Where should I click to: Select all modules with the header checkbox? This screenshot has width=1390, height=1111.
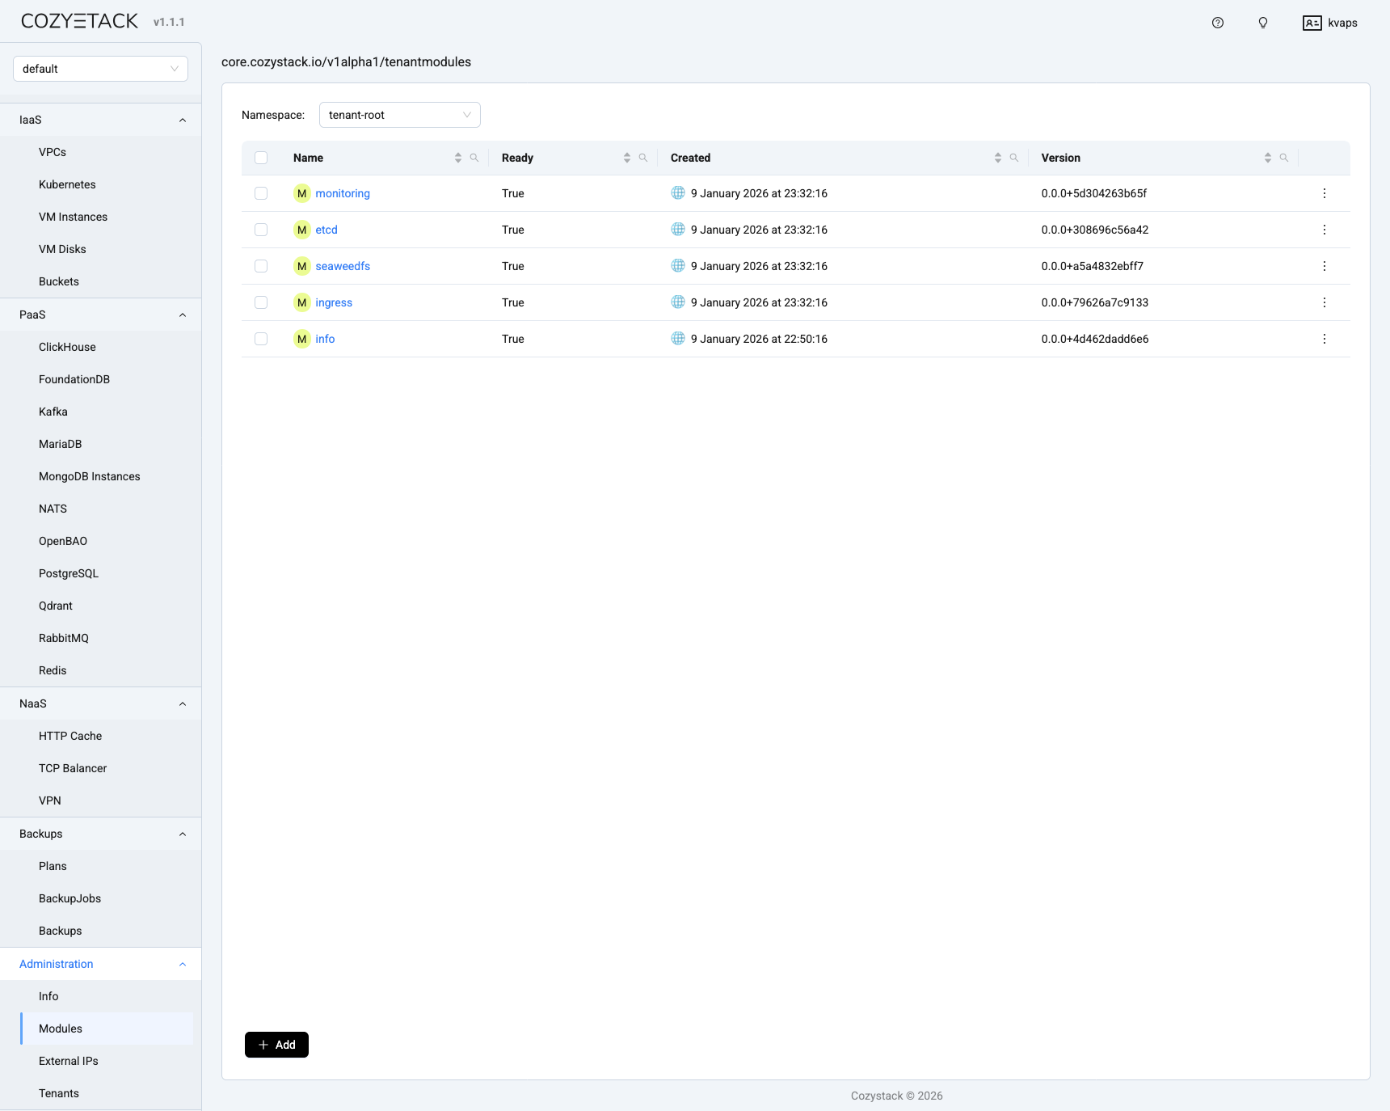coord(260,158)
